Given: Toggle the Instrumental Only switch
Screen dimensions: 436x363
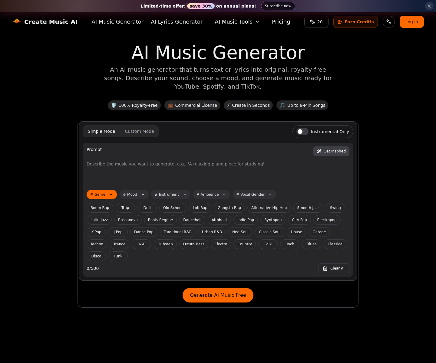Looking at the screenshot, I should 302,132.
